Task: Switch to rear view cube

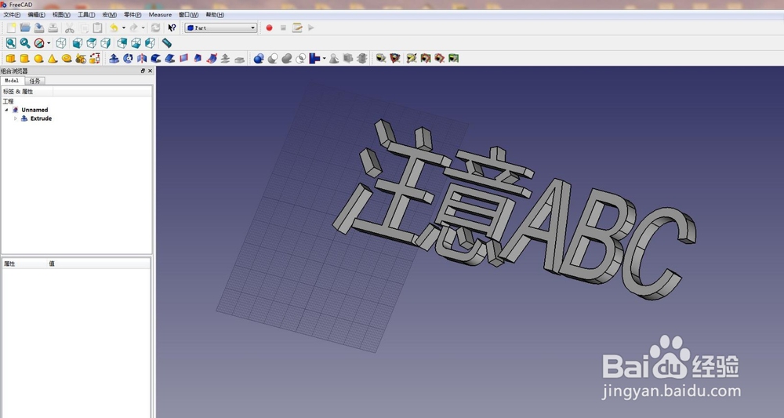Action: tap(122, 43)
